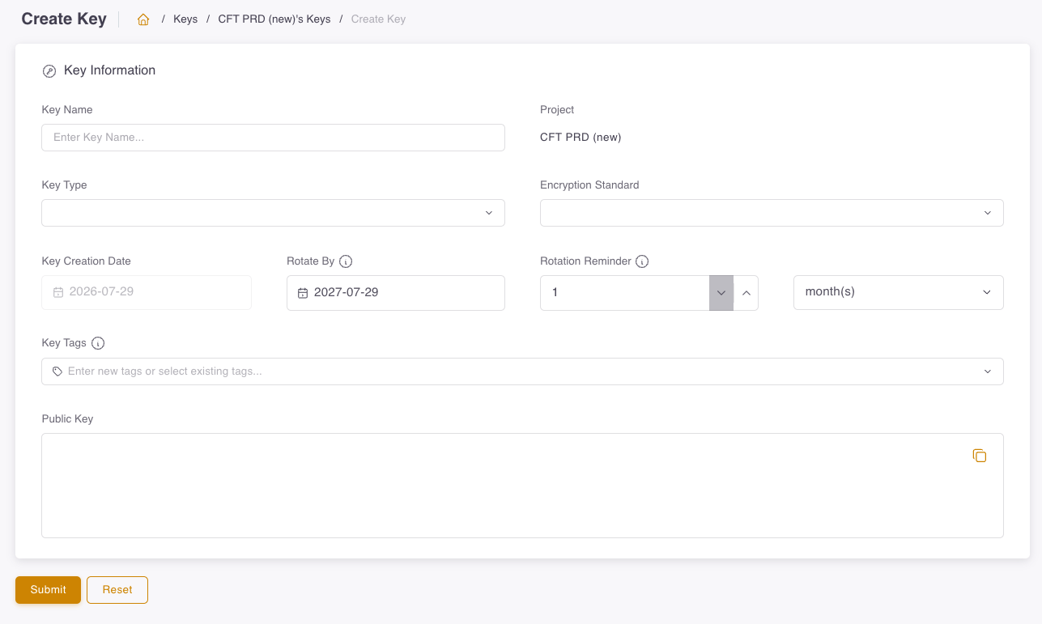This screenshot has height=624, width=1042.
Task: Copy public key using copy icon
Action: click(980, 456)
